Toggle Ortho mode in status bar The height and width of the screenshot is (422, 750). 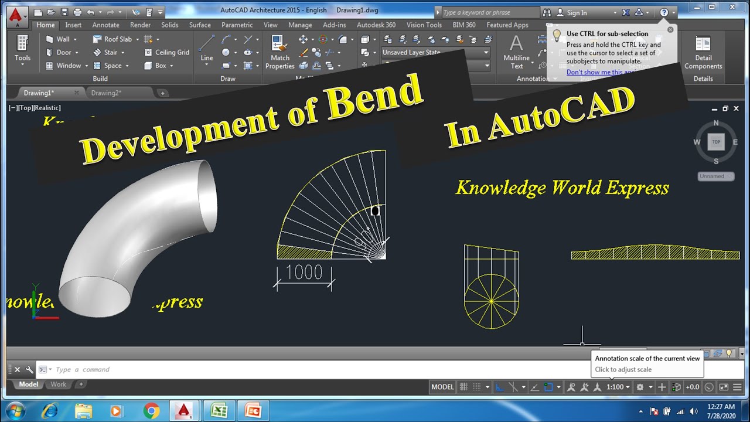pos(500,387)
